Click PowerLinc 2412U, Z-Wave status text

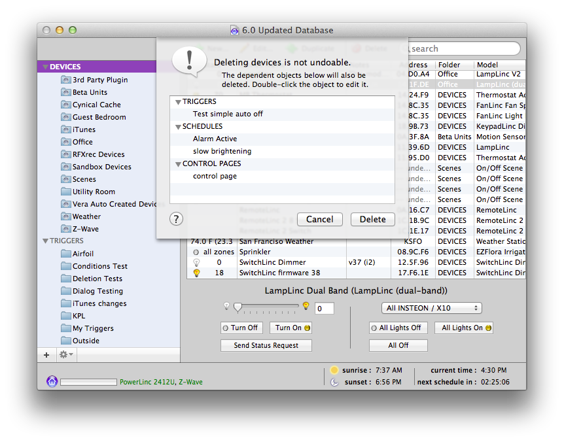[161, 382]
